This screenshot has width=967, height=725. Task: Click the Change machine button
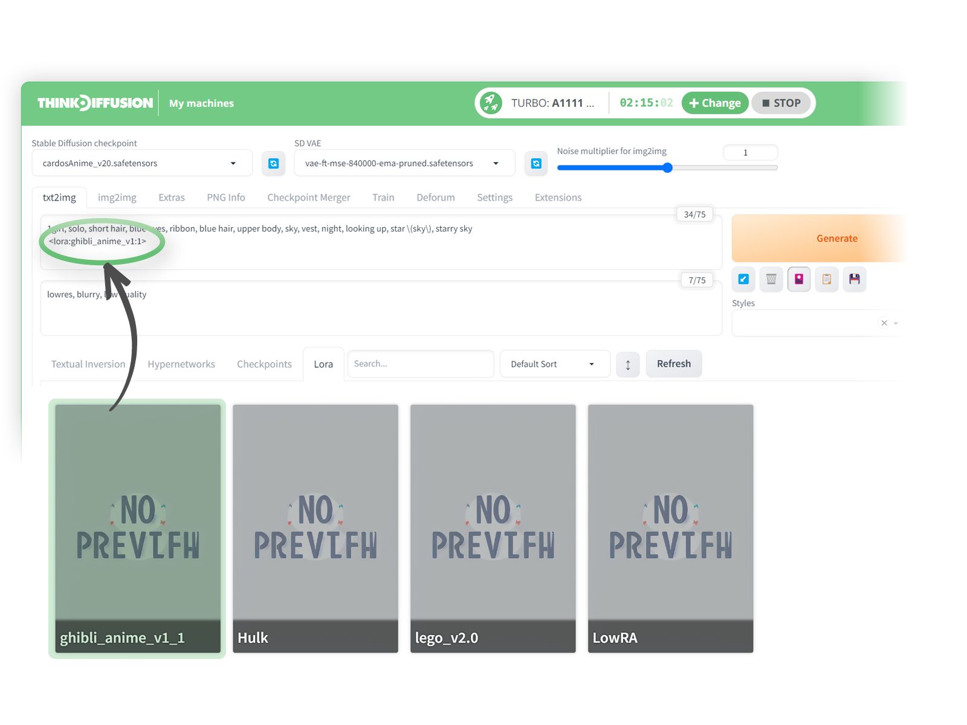coord(715,103)
